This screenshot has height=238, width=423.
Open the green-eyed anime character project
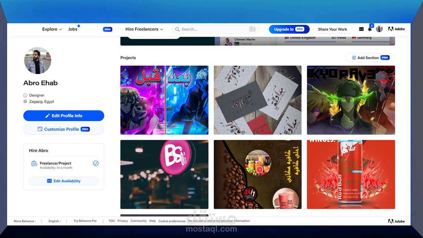351,100
